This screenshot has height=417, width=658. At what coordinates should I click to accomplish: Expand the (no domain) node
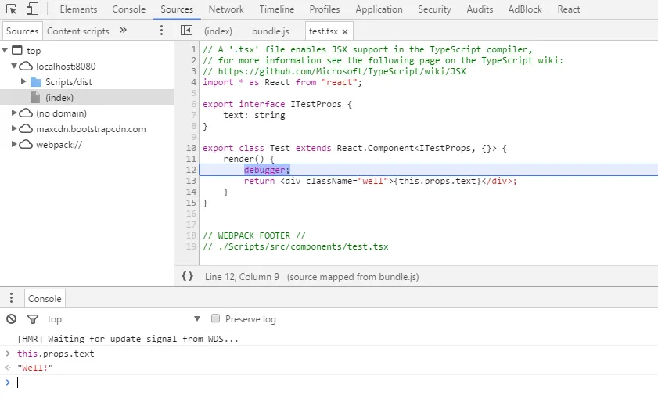coord(14,113)
